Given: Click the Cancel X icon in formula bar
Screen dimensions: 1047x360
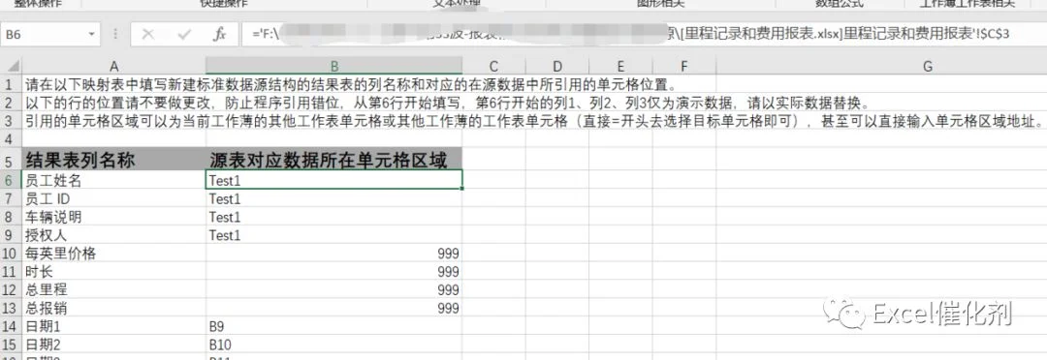Looking at the screenshot, I should [x=148, y=35].
